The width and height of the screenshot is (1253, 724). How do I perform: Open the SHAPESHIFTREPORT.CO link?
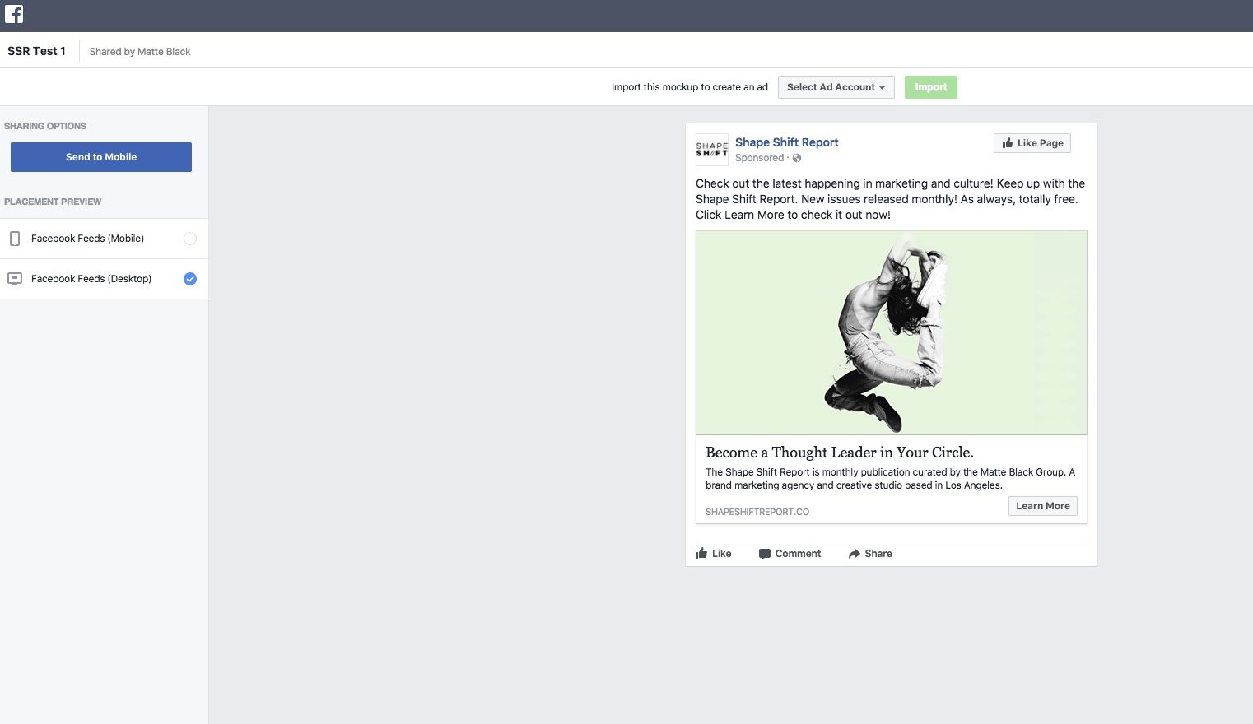(757, 511)
